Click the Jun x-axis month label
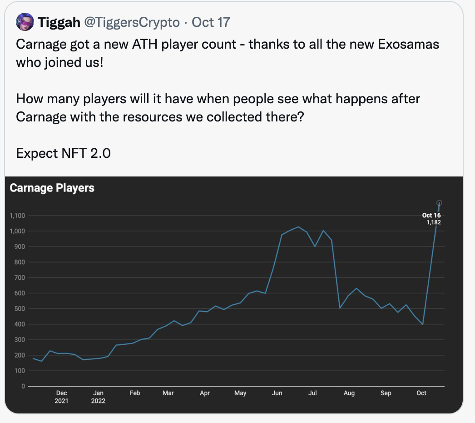 [277, 393]
